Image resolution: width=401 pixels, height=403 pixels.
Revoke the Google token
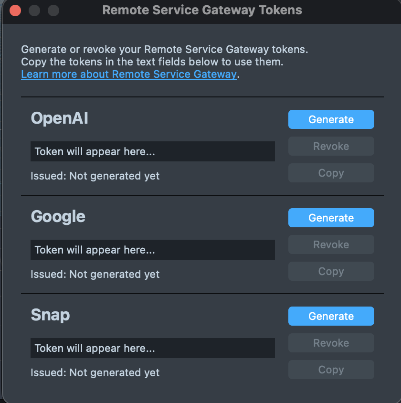331,244
